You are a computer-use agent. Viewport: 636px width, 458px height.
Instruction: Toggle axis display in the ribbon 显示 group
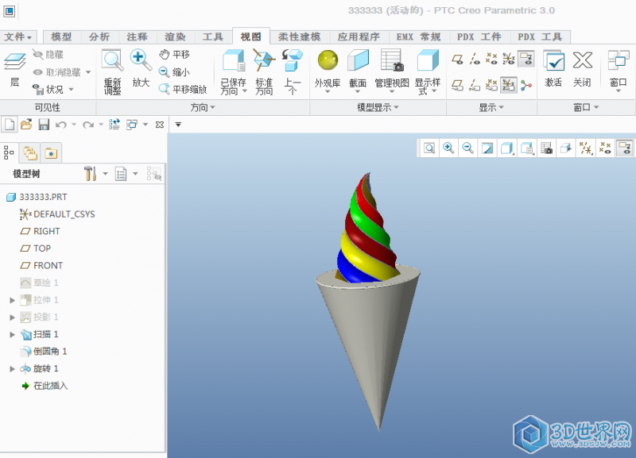tap(475, 59)
